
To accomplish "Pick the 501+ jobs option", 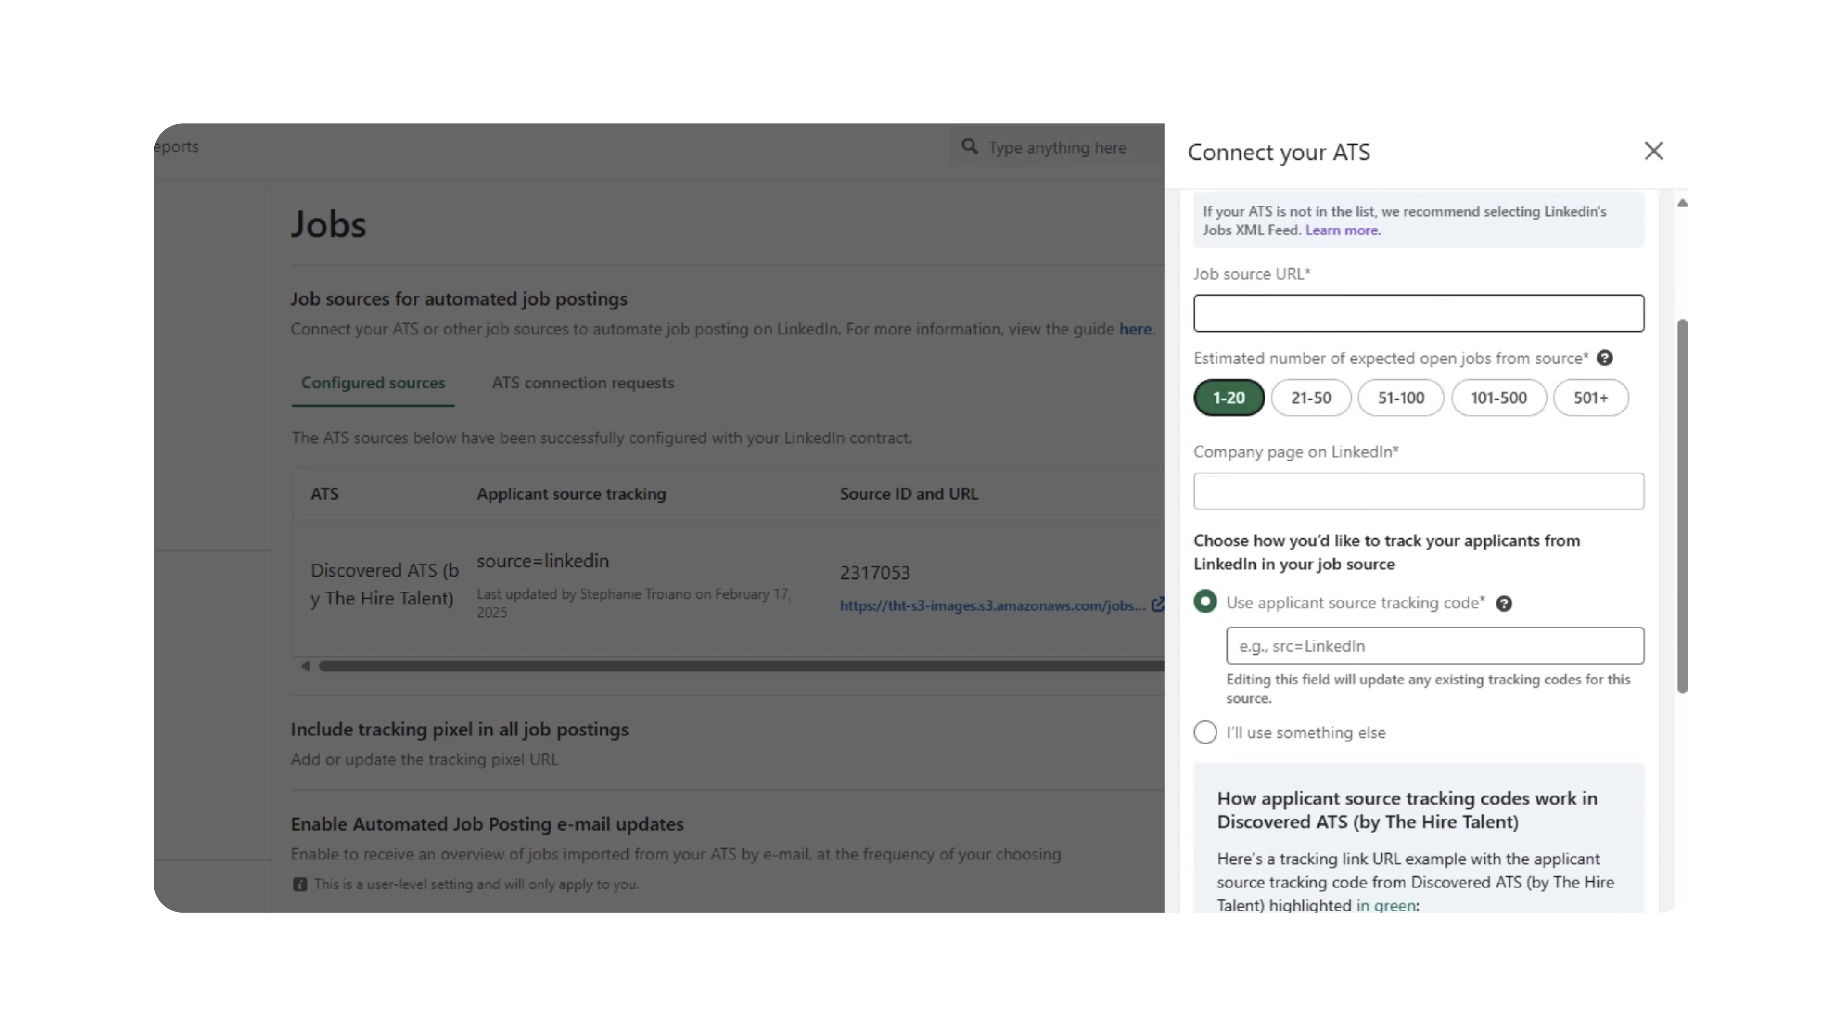I will [x=1590, y=398].
